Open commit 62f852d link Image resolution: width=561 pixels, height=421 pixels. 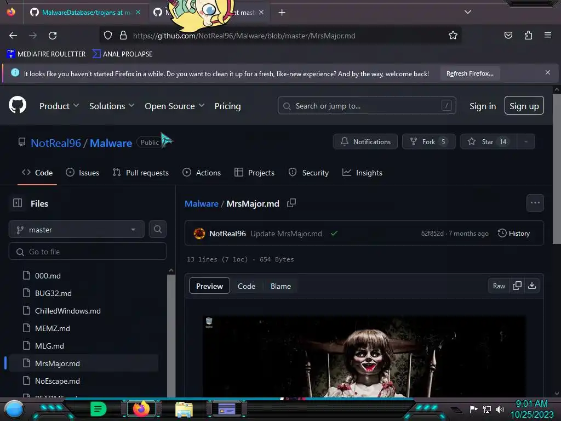coord(432,234)
